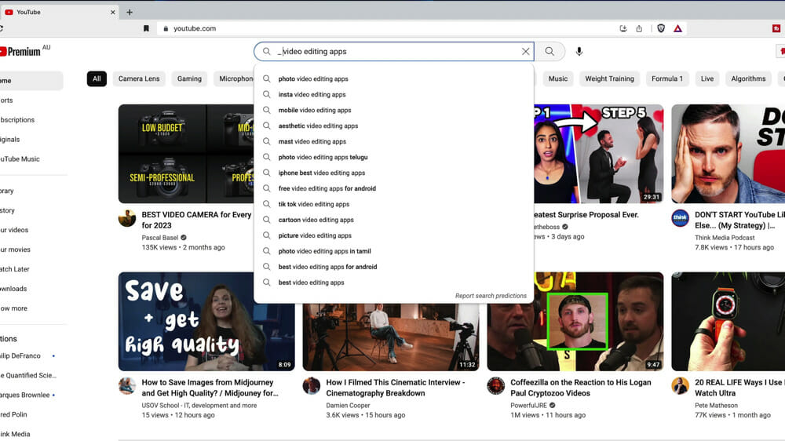The image size is (785, 441).
Task: Choose 'mobile video editing apps' suggestion
Action: point(315,110)
